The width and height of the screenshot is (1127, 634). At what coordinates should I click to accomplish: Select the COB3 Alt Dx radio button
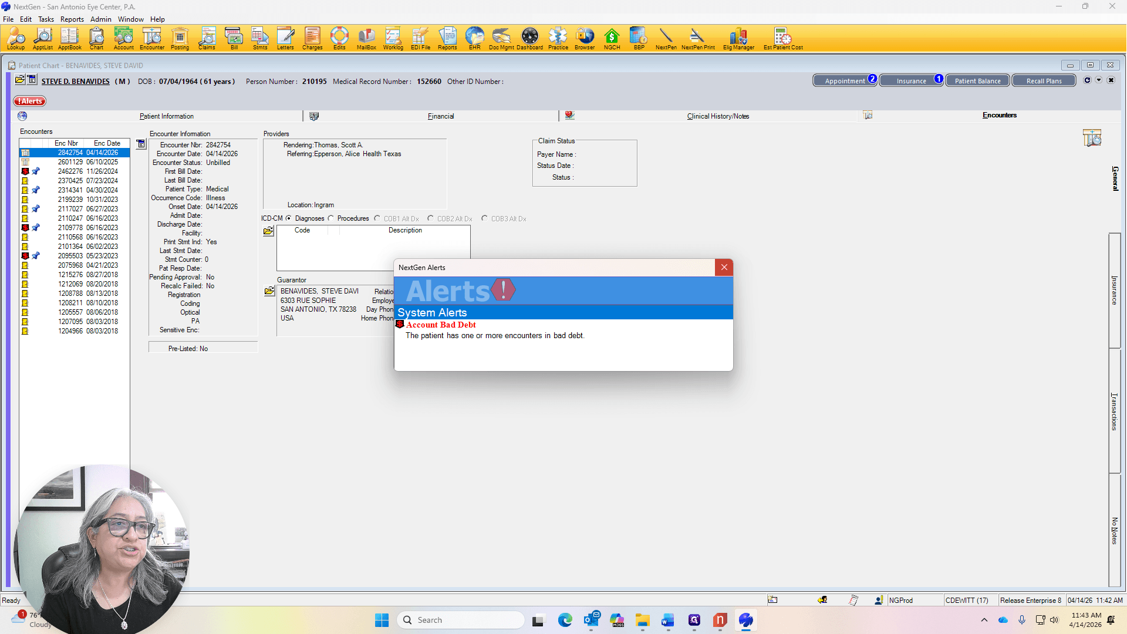485,218
